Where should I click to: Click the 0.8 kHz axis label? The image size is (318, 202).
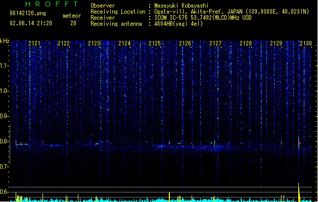pyautogui.click(x=4, y=141)
